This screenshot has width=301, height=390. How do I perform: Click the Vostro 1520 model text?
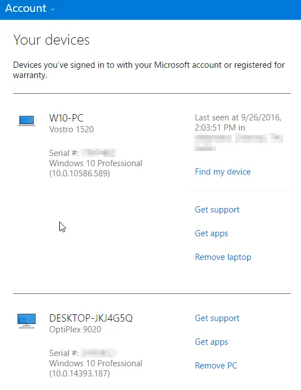[x=71, y=129]
